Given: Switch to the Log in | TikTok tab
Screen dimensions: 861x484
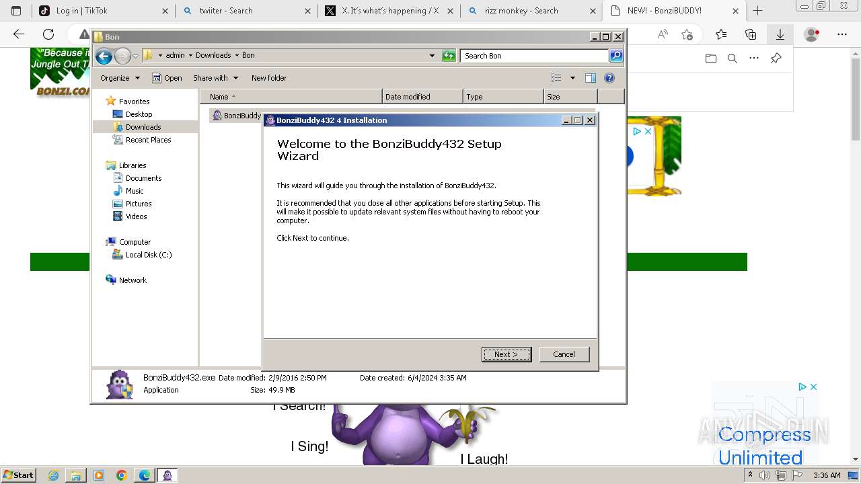Looking at the screenshot, I should (103, 11).
